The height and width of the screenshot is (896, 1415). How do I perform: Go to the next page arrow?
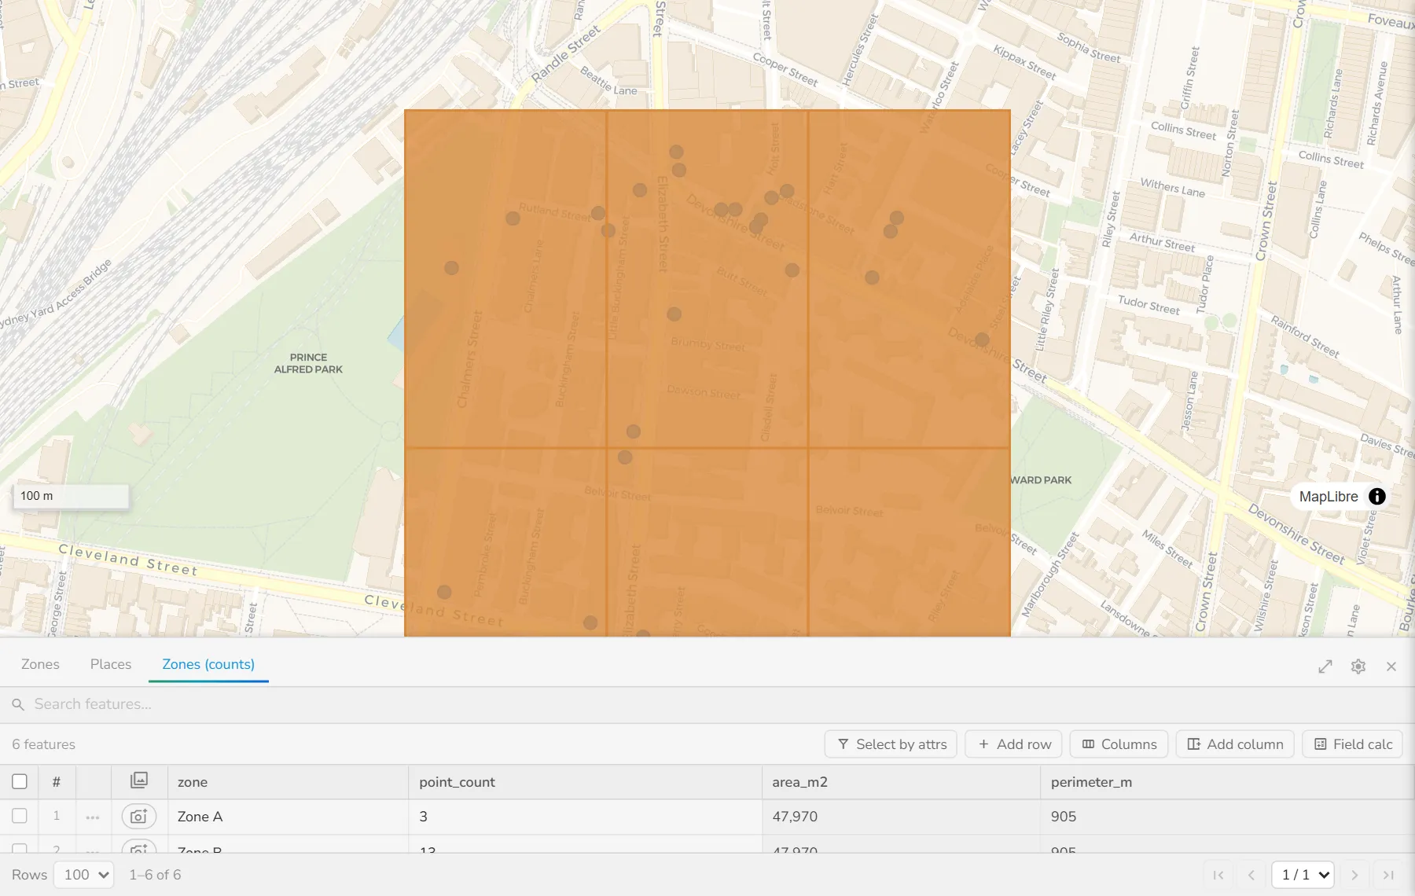pyautogui.click(x=1354, y=875)
